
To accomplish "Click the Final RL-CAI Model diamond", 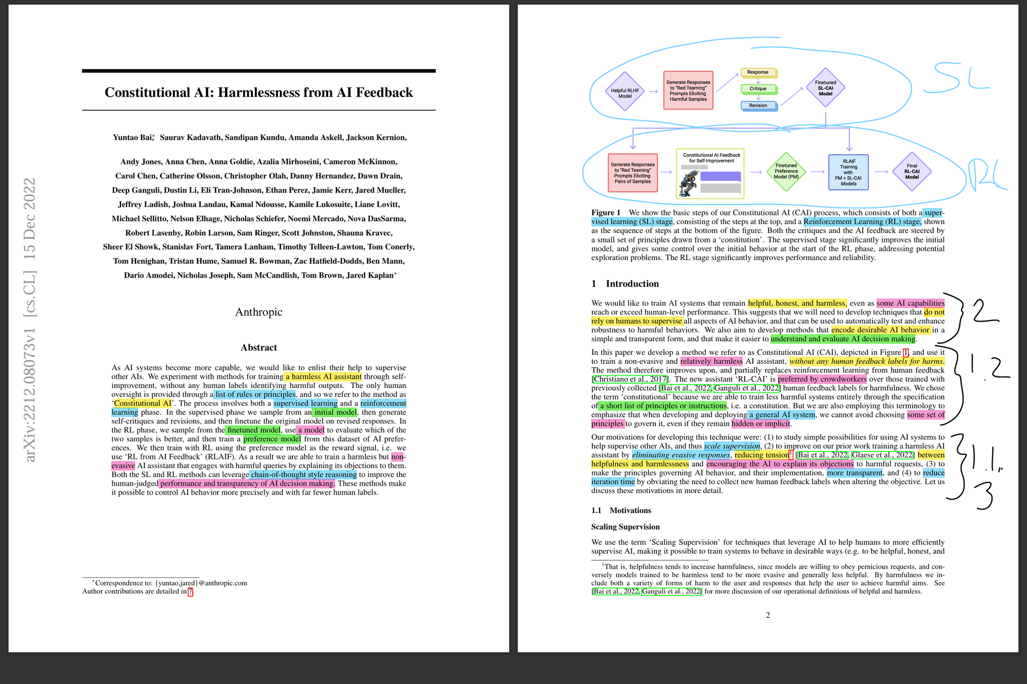I will (911, 171).
